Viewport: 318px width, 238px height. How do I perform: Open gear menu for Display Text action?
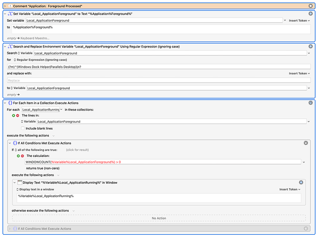coord(301,183)
